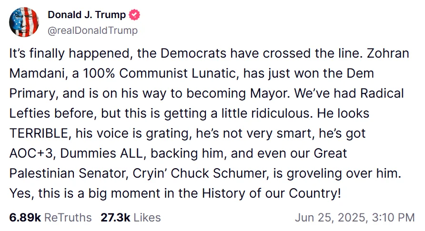Open the Jun 25, 2025 date link
Viewport: 425px width, 231px height.
tap(328, 218)
